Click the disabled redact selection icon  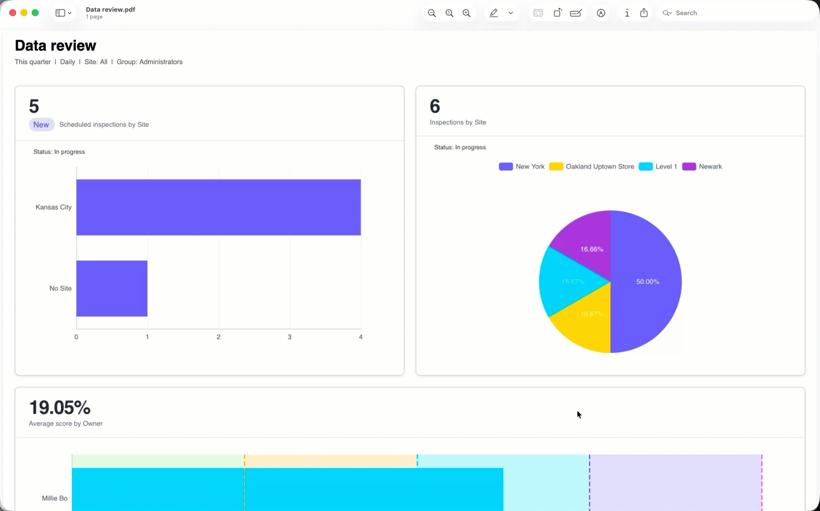click(538, 13)
